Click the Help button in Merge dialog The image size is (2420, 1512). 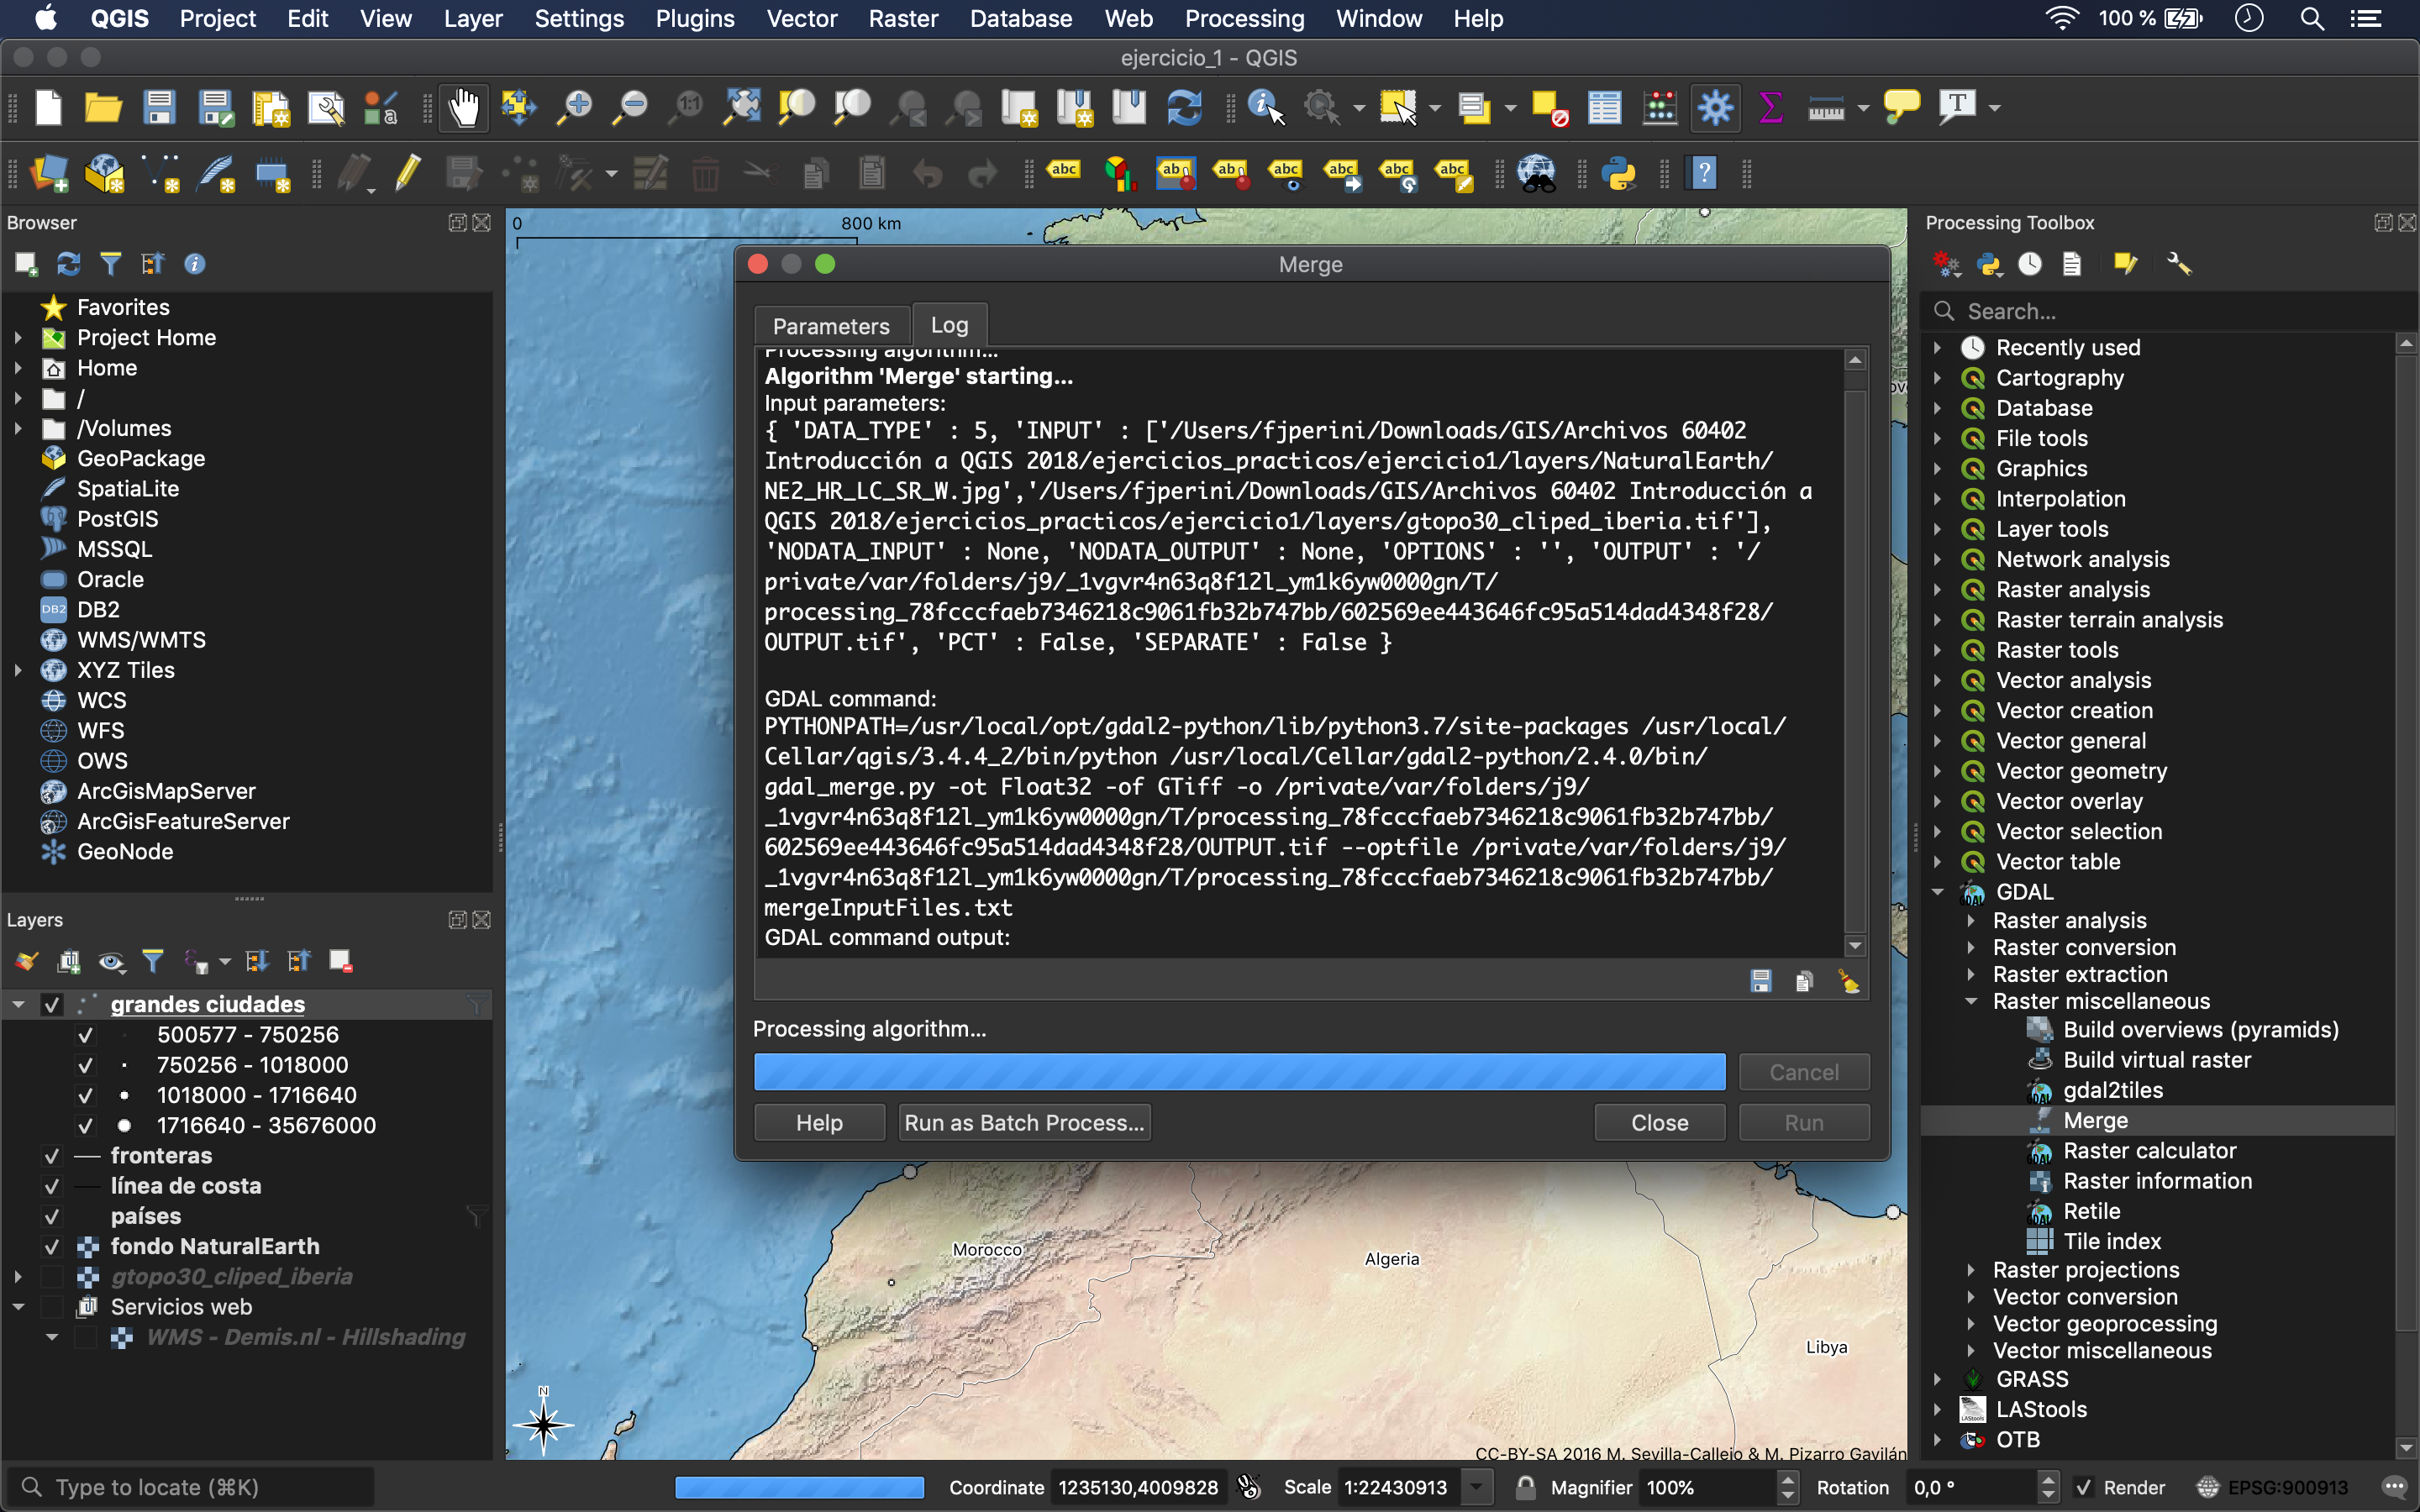point(819,1122)
